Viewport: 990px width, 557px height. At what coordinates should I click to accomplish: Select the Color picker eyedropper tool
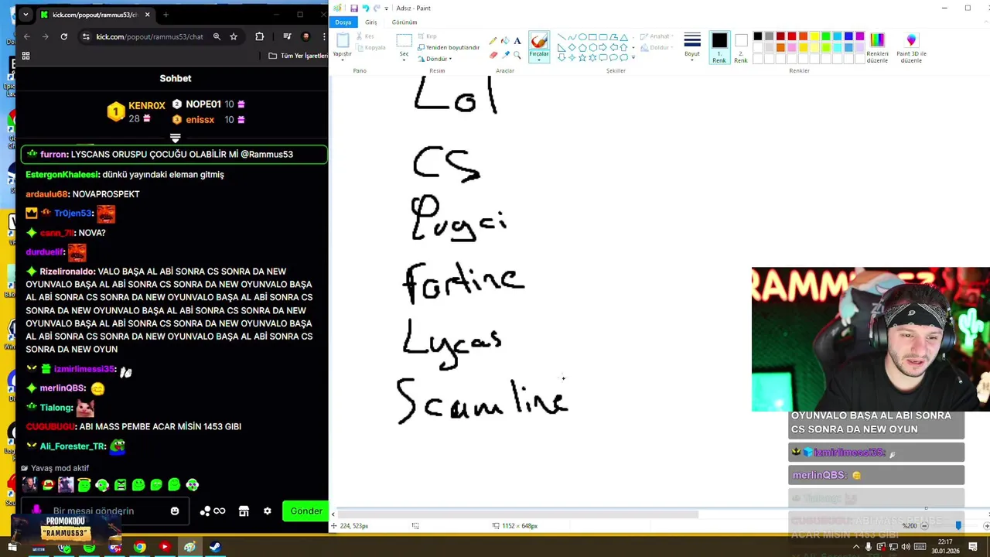pyautogui.click(x=505, y=55)
